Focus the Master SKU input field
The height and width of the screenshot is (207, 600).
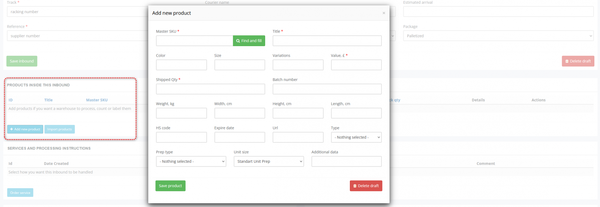pos(194,41)
